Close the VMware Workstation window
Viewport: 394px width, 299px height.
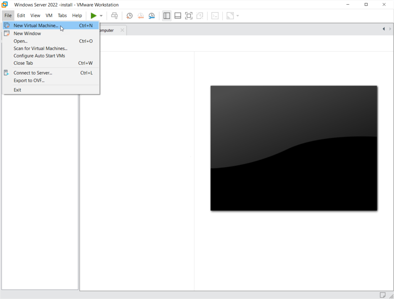click(x=384, y=5)
